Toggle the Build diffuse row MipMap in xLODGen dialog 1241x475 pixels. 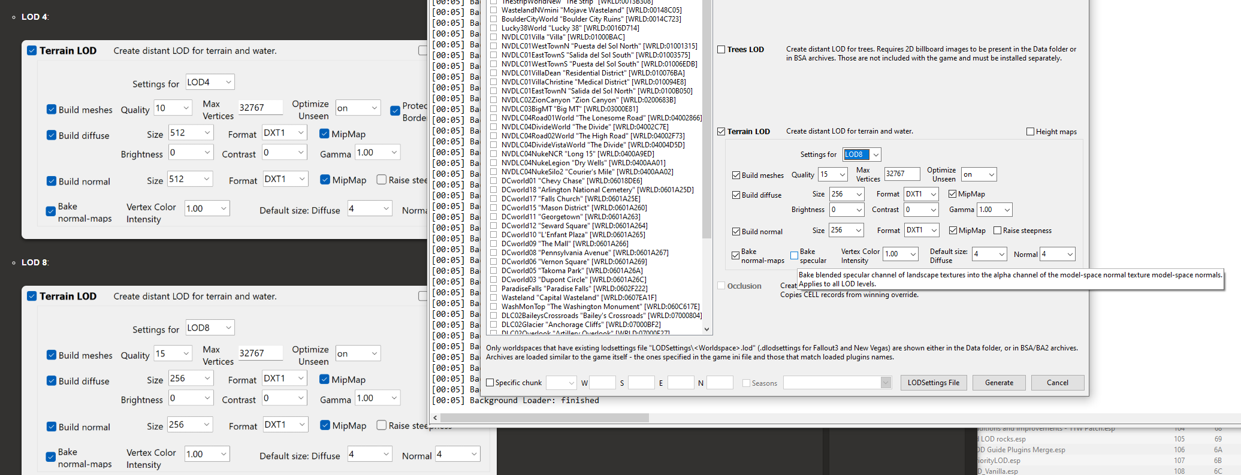click(952, 194)
